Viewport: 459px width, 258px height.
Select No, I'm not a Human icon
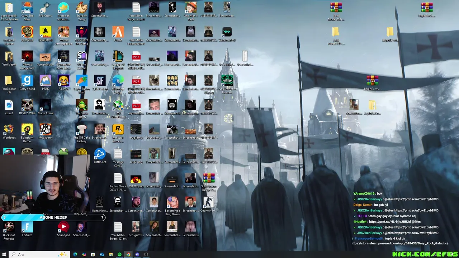tap(227, 84)
